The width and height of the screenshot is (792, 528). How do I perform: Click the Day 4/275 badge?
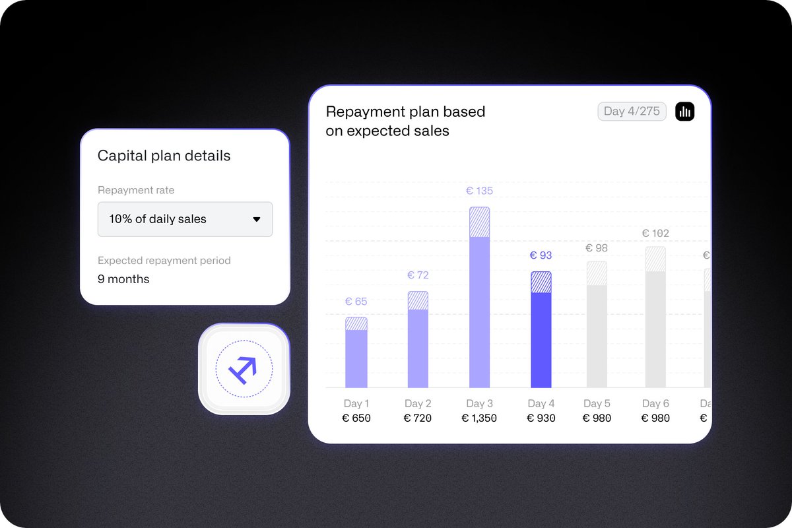[x=632, y=112]
